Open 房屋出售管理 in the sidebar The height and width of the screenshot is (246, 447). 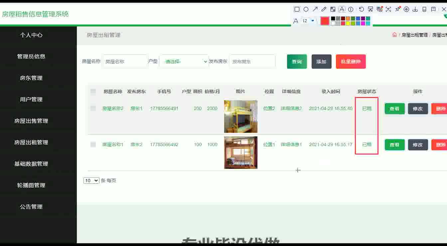point(31,121)
